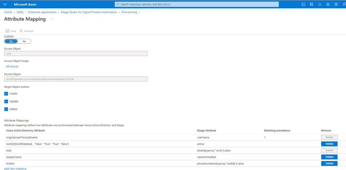Viewport: 346px width, 170px height.
Task: Click the Save button label
Action: click(13, 31)
